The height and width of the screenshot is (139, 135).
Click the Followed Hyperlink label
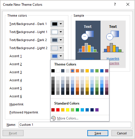tap(24, 112)
